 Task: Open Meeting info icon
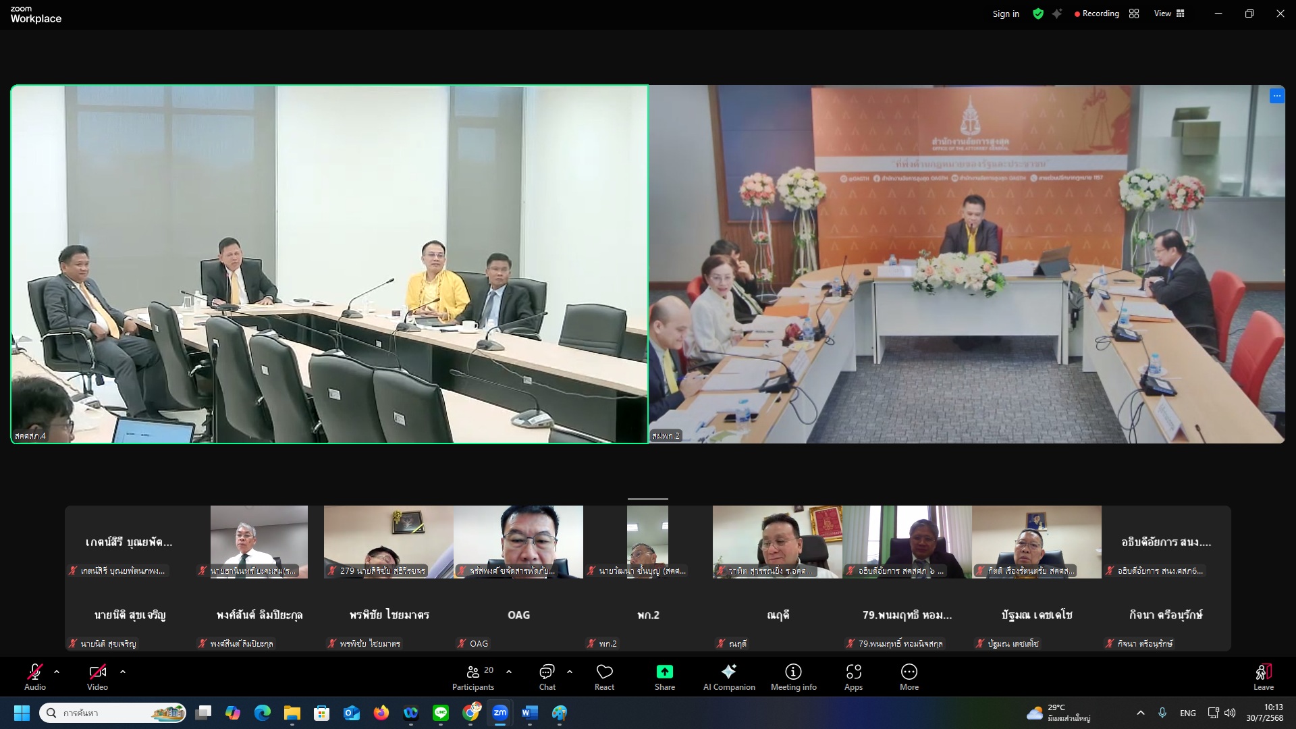pyautogui.click(x=793, y=672)
